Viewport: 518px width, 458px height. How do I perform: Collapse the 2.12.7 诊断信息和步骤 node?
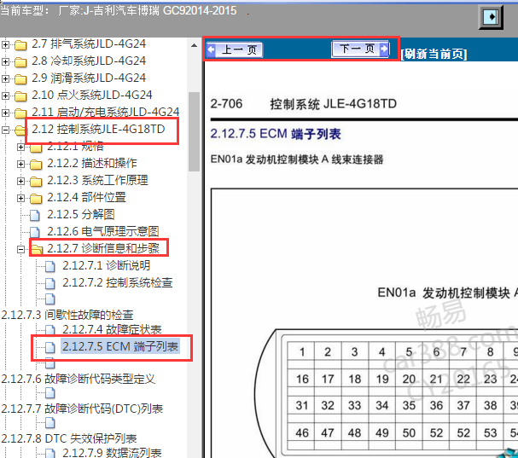click(x=20, y=249)
